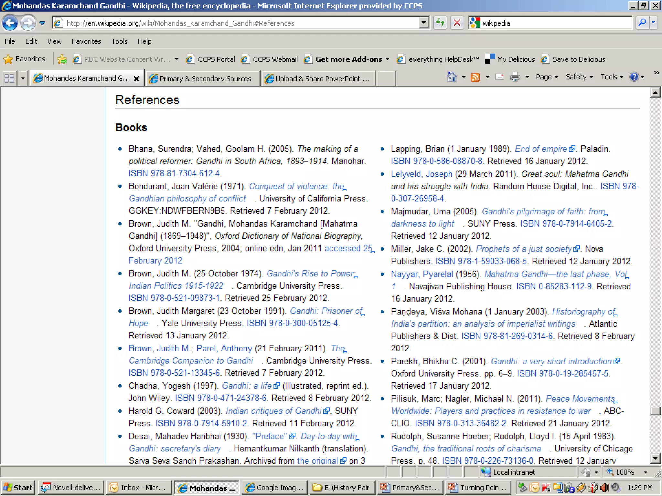The height and width of the screenshot is (496, 662).
Task: Click the browser Back arrow button
Action: (x=10, y=23)
